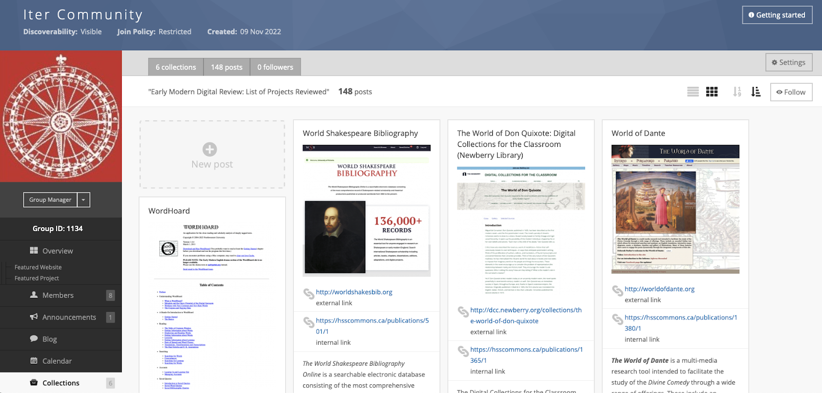Click the Group Manager button
Screen dimensions: 822x393
[50, 200]
